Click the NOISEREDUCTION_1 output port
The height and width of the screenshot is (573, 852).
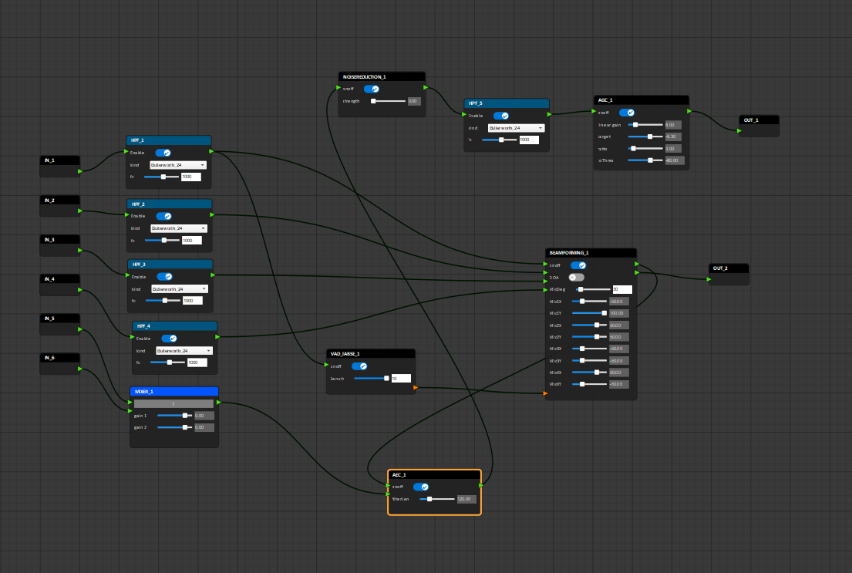426,87
